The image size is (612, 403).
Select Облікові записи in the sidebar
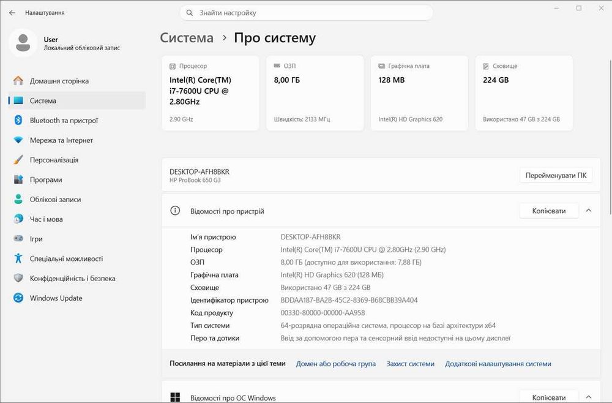[x=77, y=199]
